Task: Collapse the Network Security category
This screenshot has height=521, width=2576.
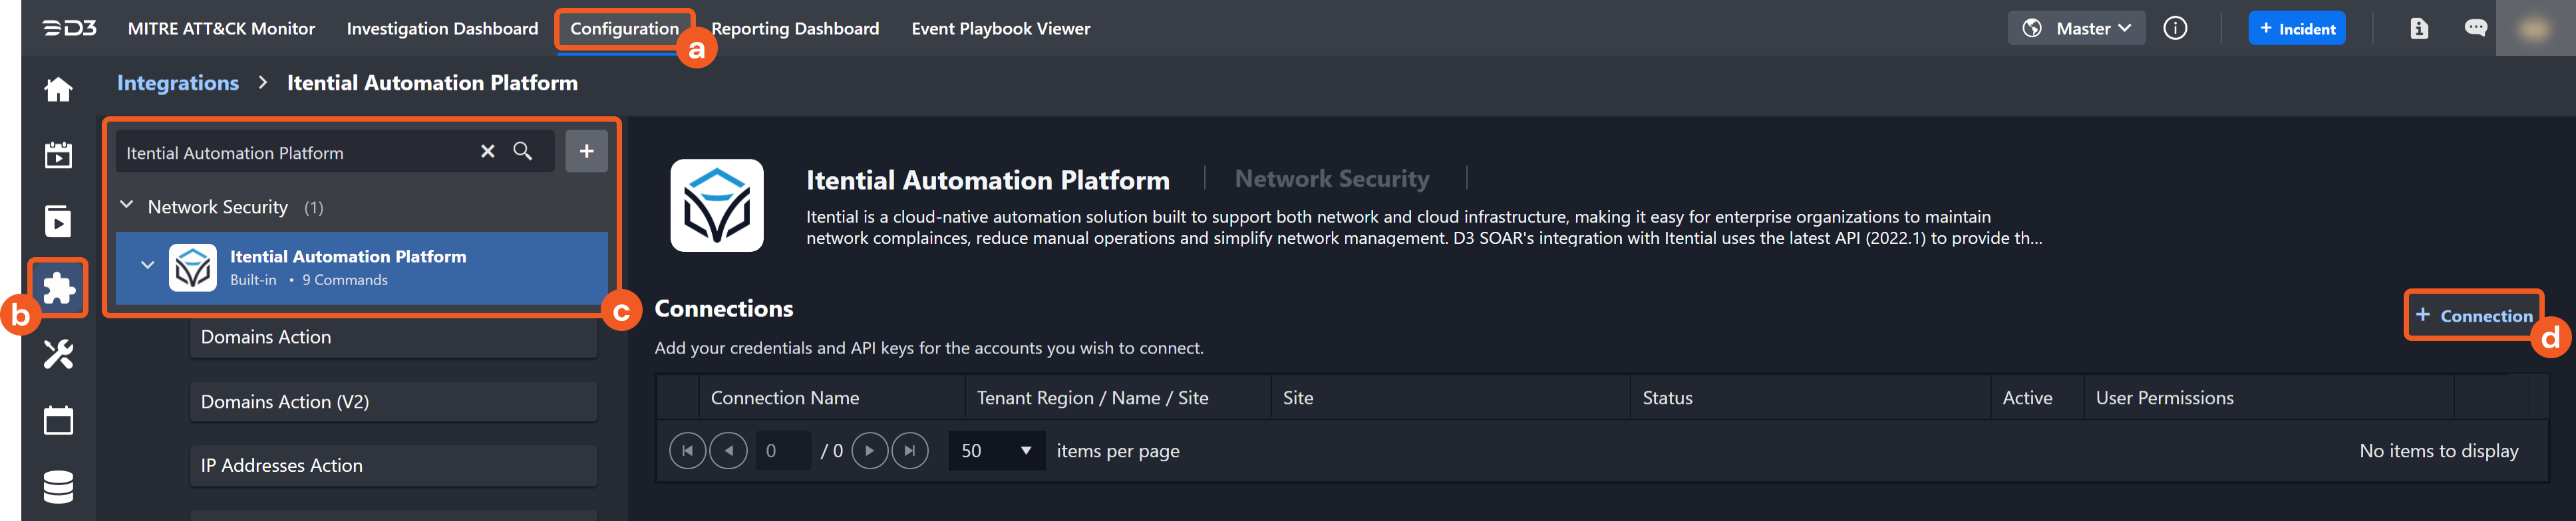Action: (127, 205)
